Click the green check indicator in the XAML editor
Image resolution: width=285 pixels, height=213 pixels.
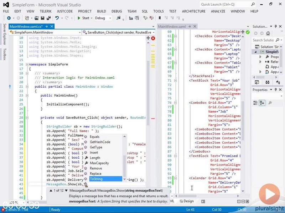tap(248, 32)
